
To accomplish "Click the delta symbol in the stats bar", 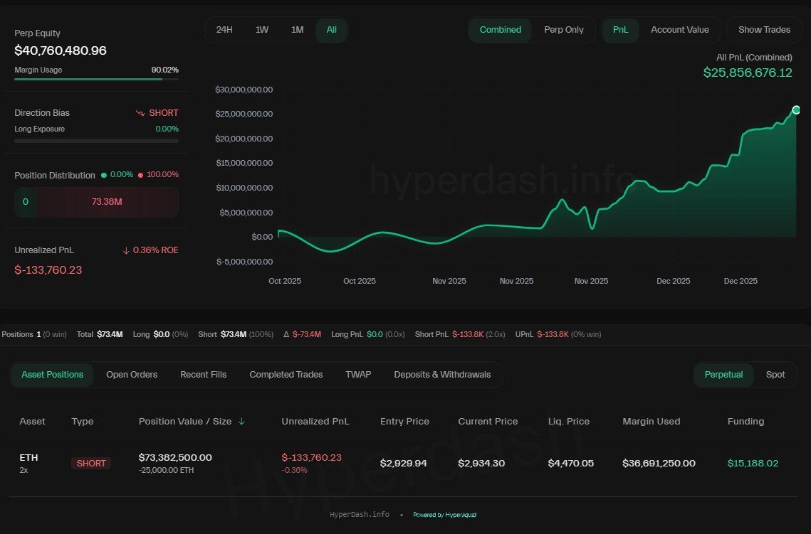I will [286, 334].
